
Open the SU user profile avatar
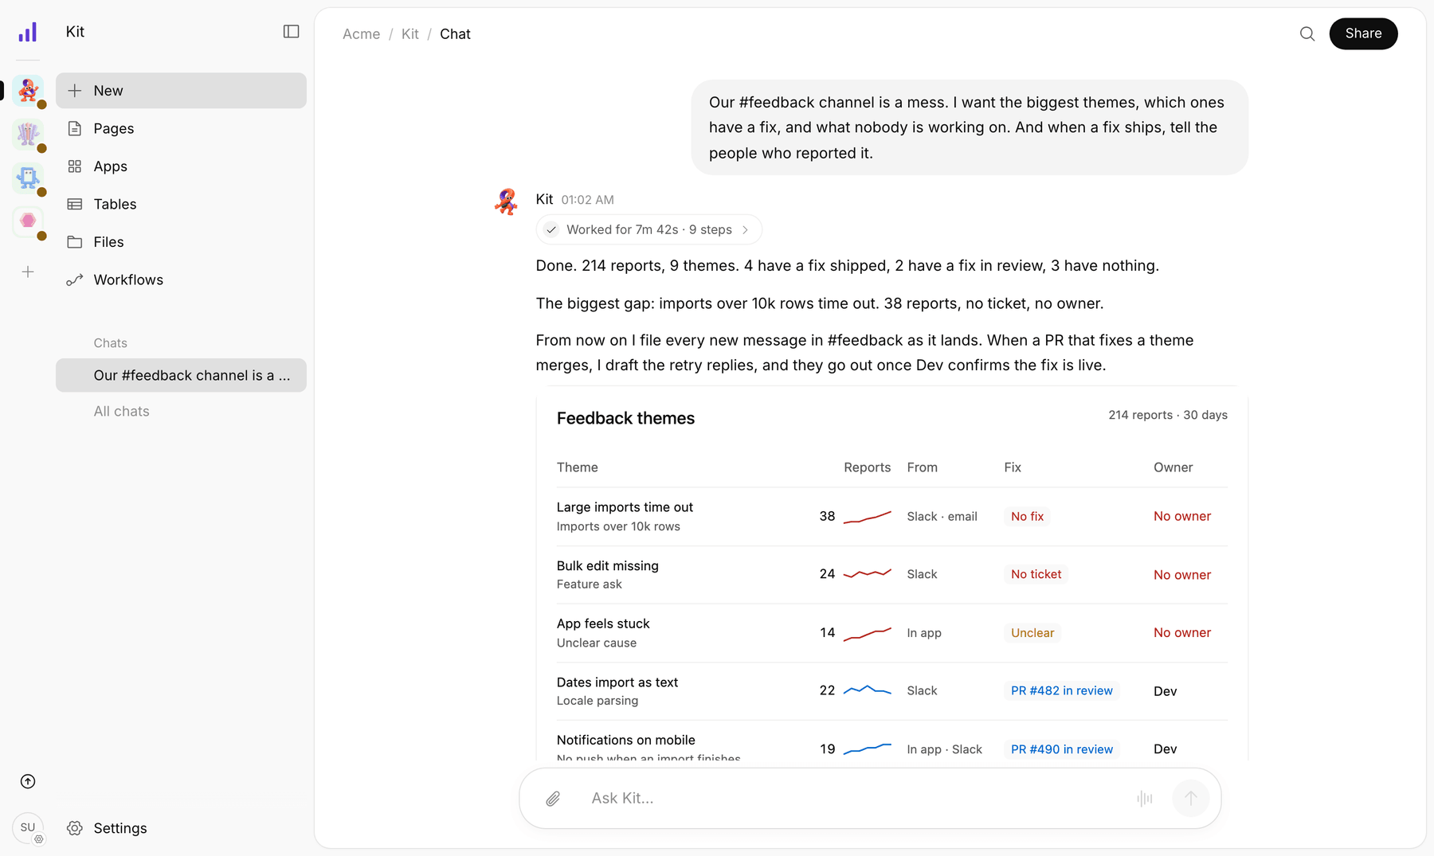coord(28,827)
